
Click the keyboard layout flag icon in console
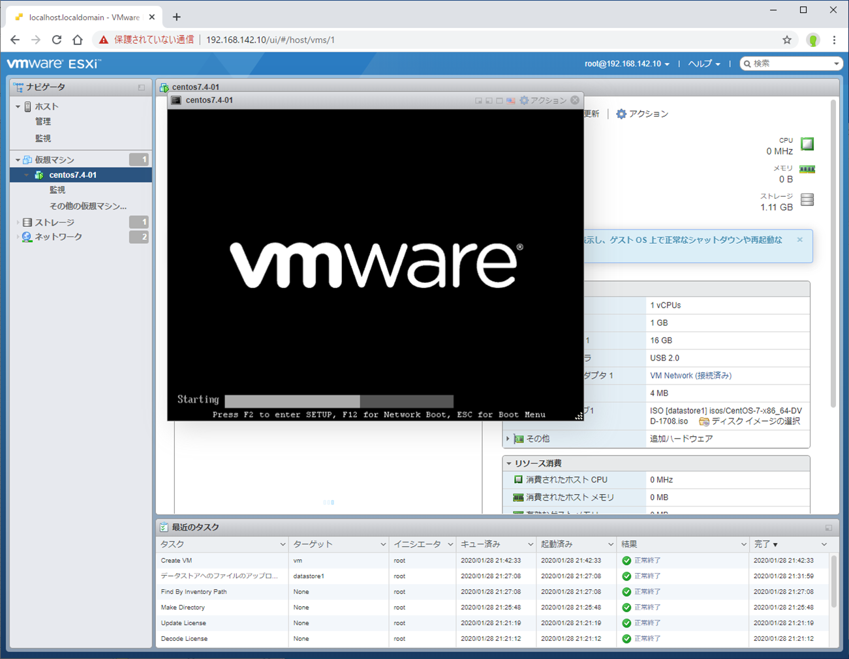(x=511, y=100)
